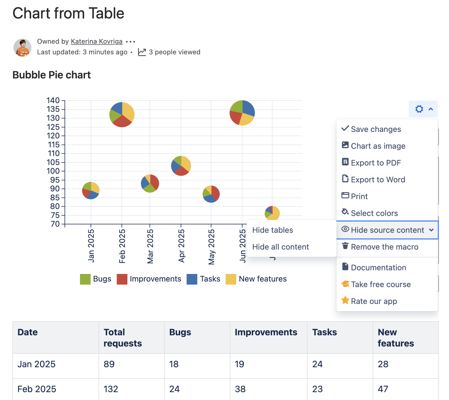Click the Print icon in the menu
449x400 pixels.
(x=345, y=196)
